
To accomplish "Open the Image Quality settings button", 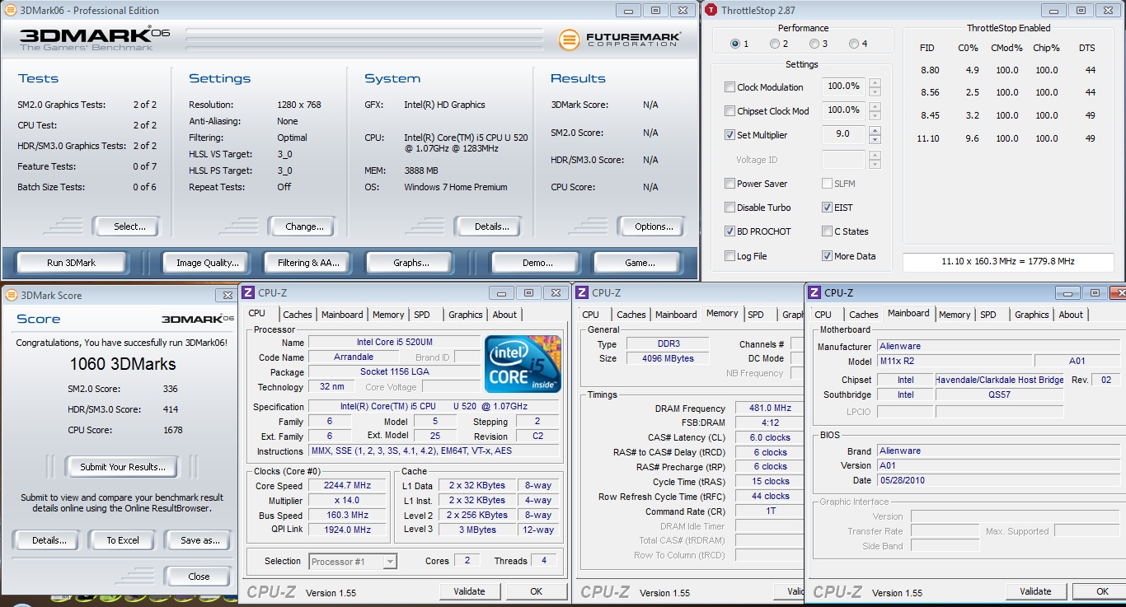I will (208, 263).
